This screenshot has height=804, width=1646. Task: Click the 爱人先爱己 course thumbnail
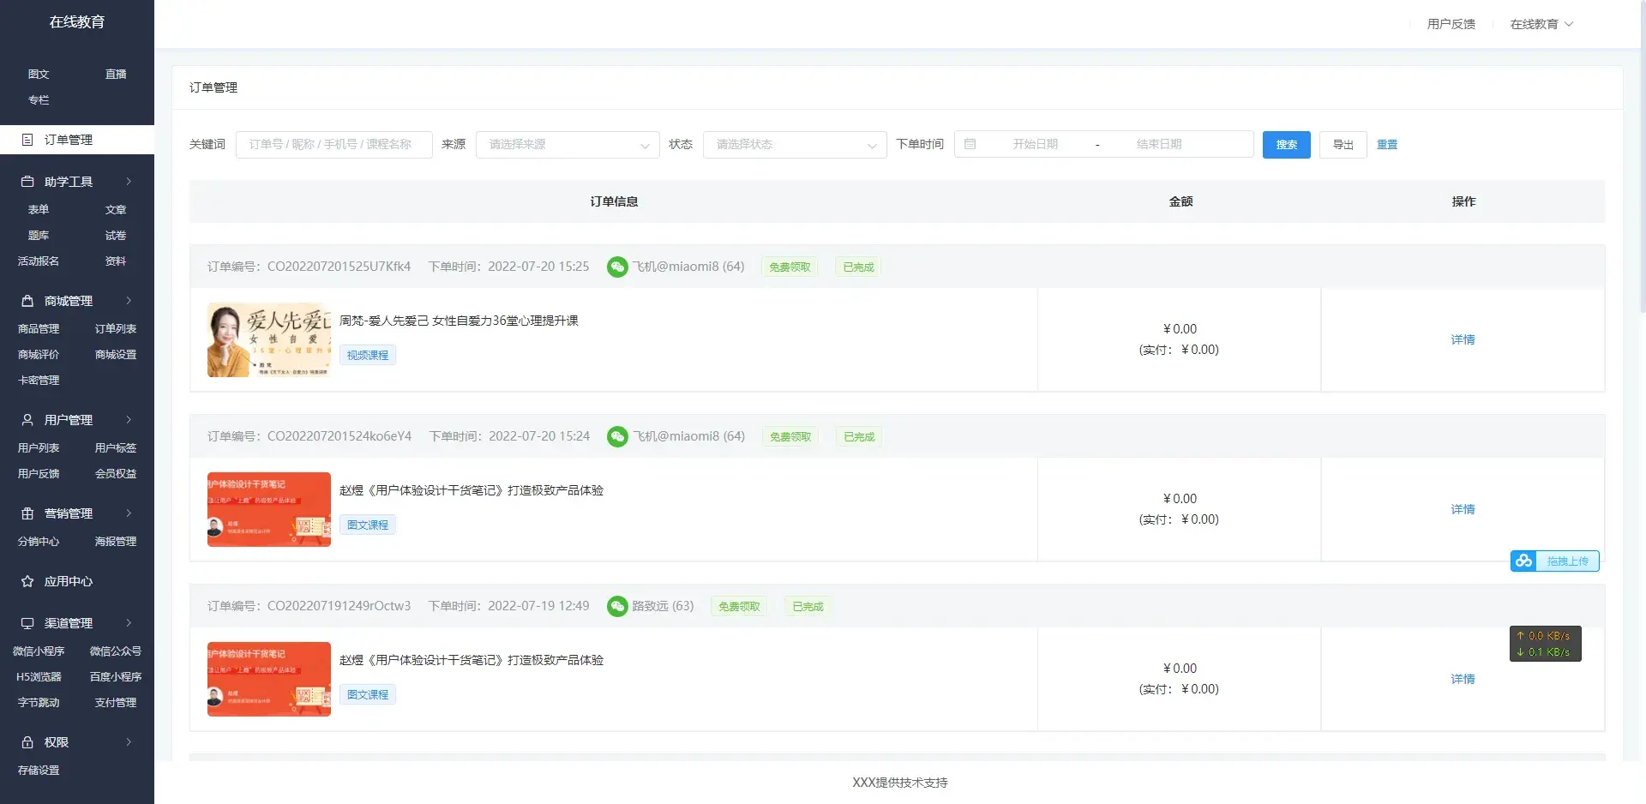click(x=269, y=339)
